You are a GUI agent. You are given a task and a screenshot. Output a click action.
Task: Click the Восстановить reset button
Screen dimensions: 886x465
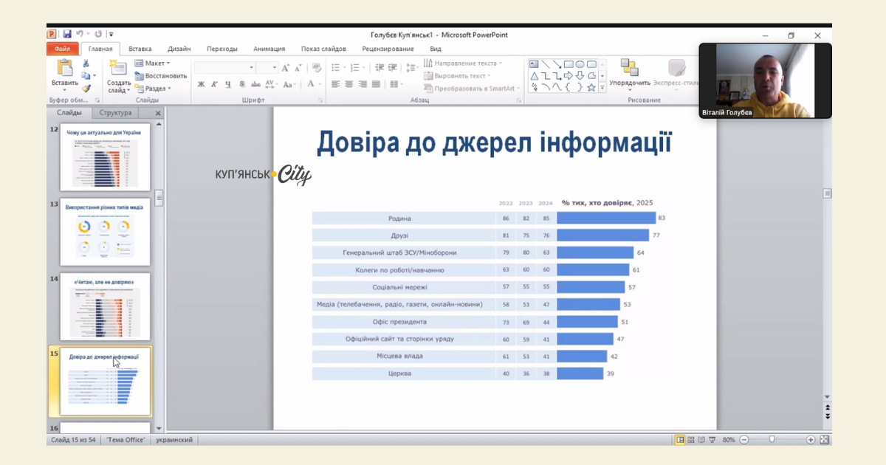click(x=161, y=76)
